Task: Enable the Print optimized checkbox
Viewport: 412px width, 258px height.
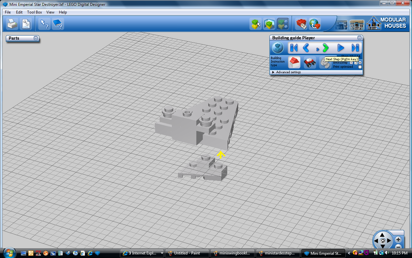Action: tap(360, 67)
